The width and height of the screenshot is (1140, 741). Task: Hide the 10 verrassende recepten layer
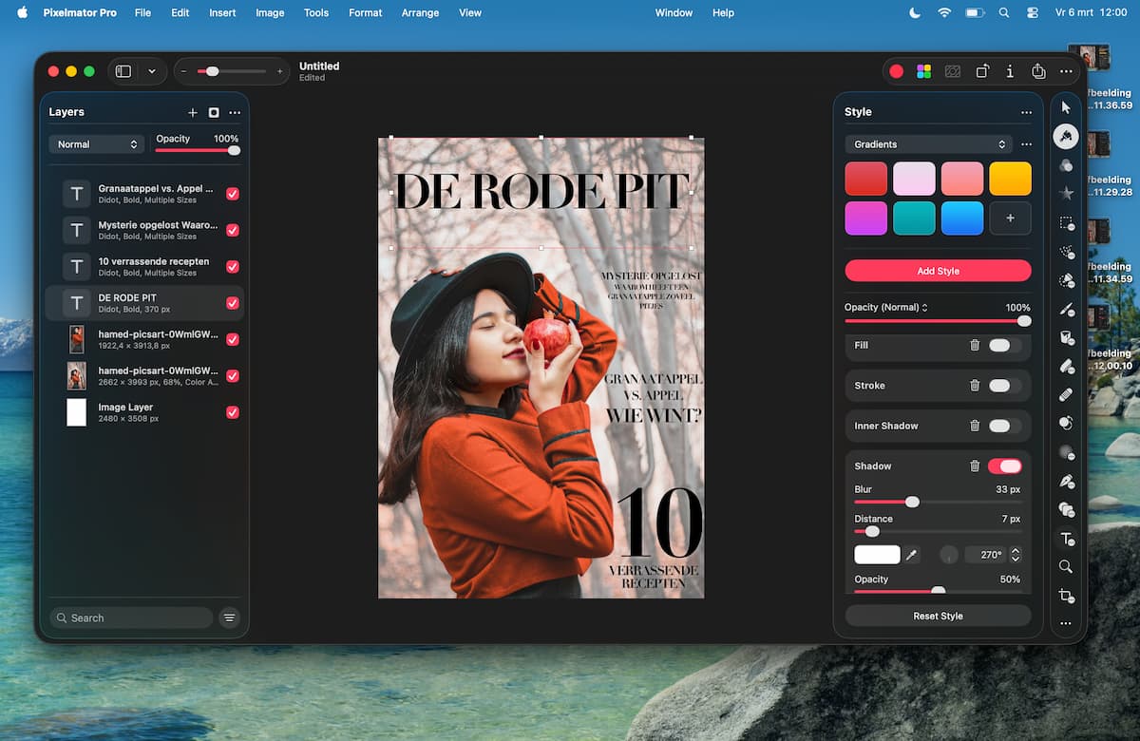click(233, 267)
